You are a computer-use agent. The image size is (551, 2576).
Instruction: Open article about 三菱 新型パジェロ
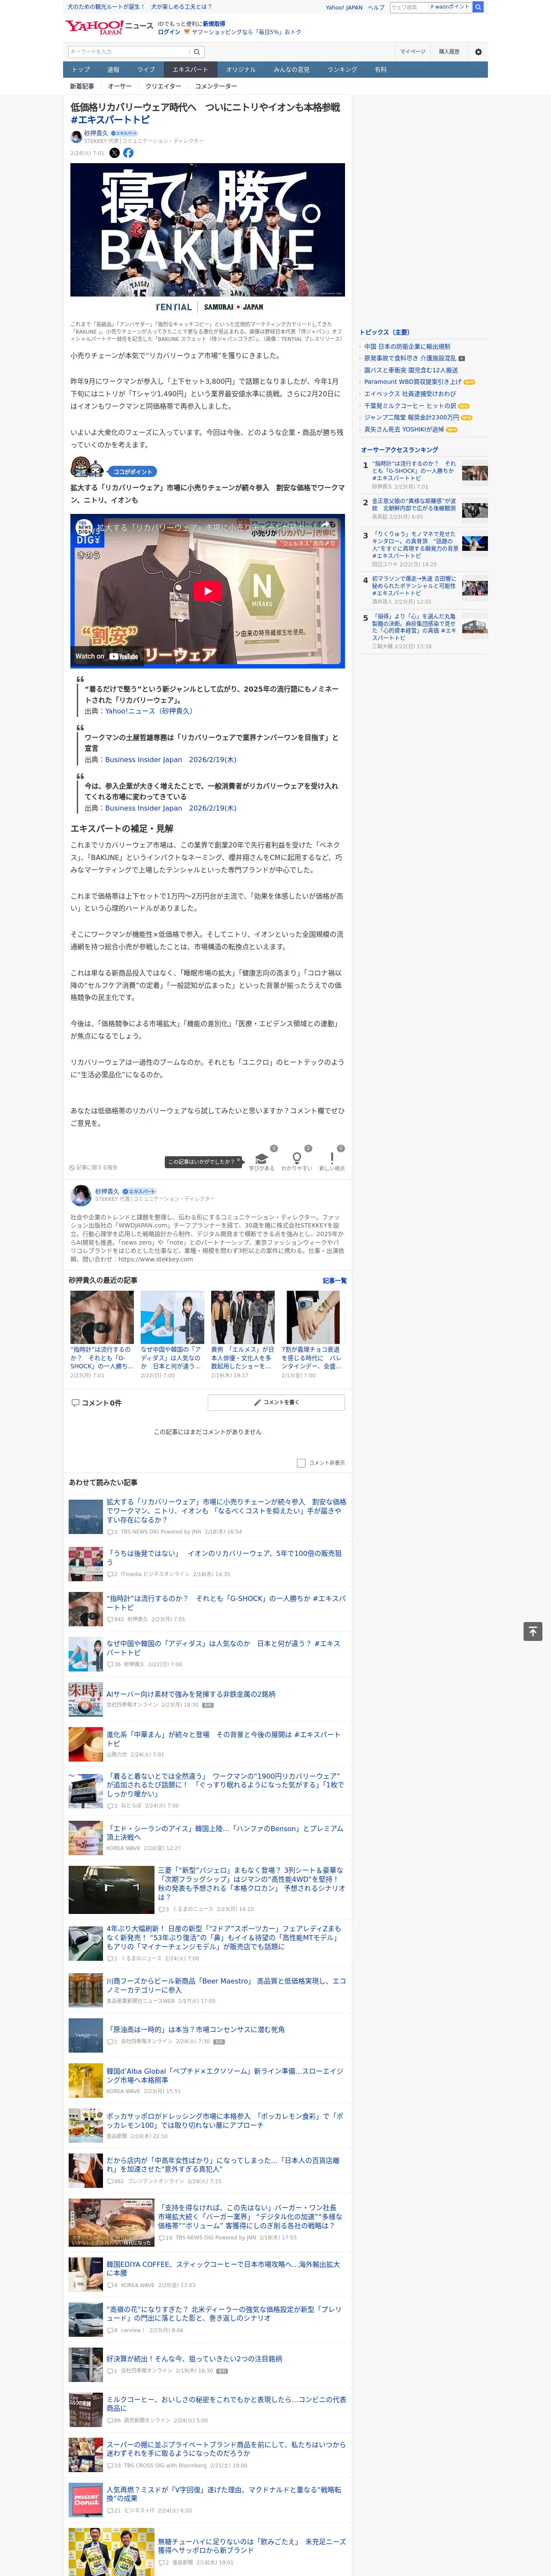click(251, 1883)
